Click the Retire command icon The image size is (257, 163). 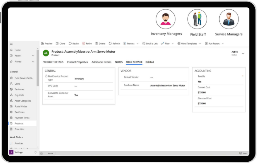click(84, 44)
